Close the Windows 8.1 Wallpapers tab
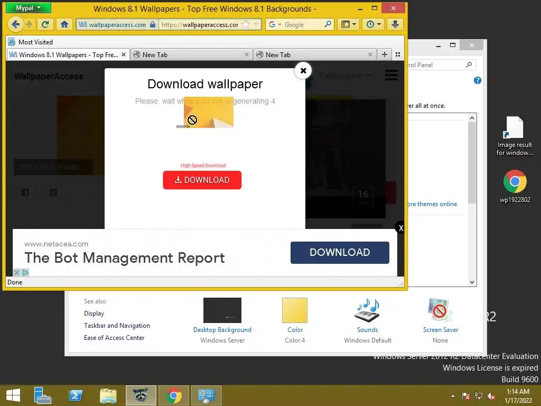This screenshot has height=406, width=541. click(124, 54)
